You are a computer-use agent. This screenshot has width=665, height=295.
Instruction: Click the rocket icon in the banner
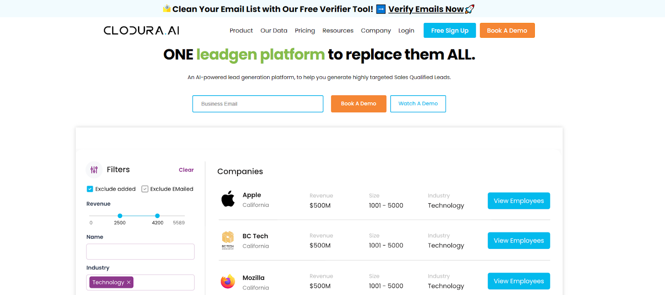[x=470, y=9]
